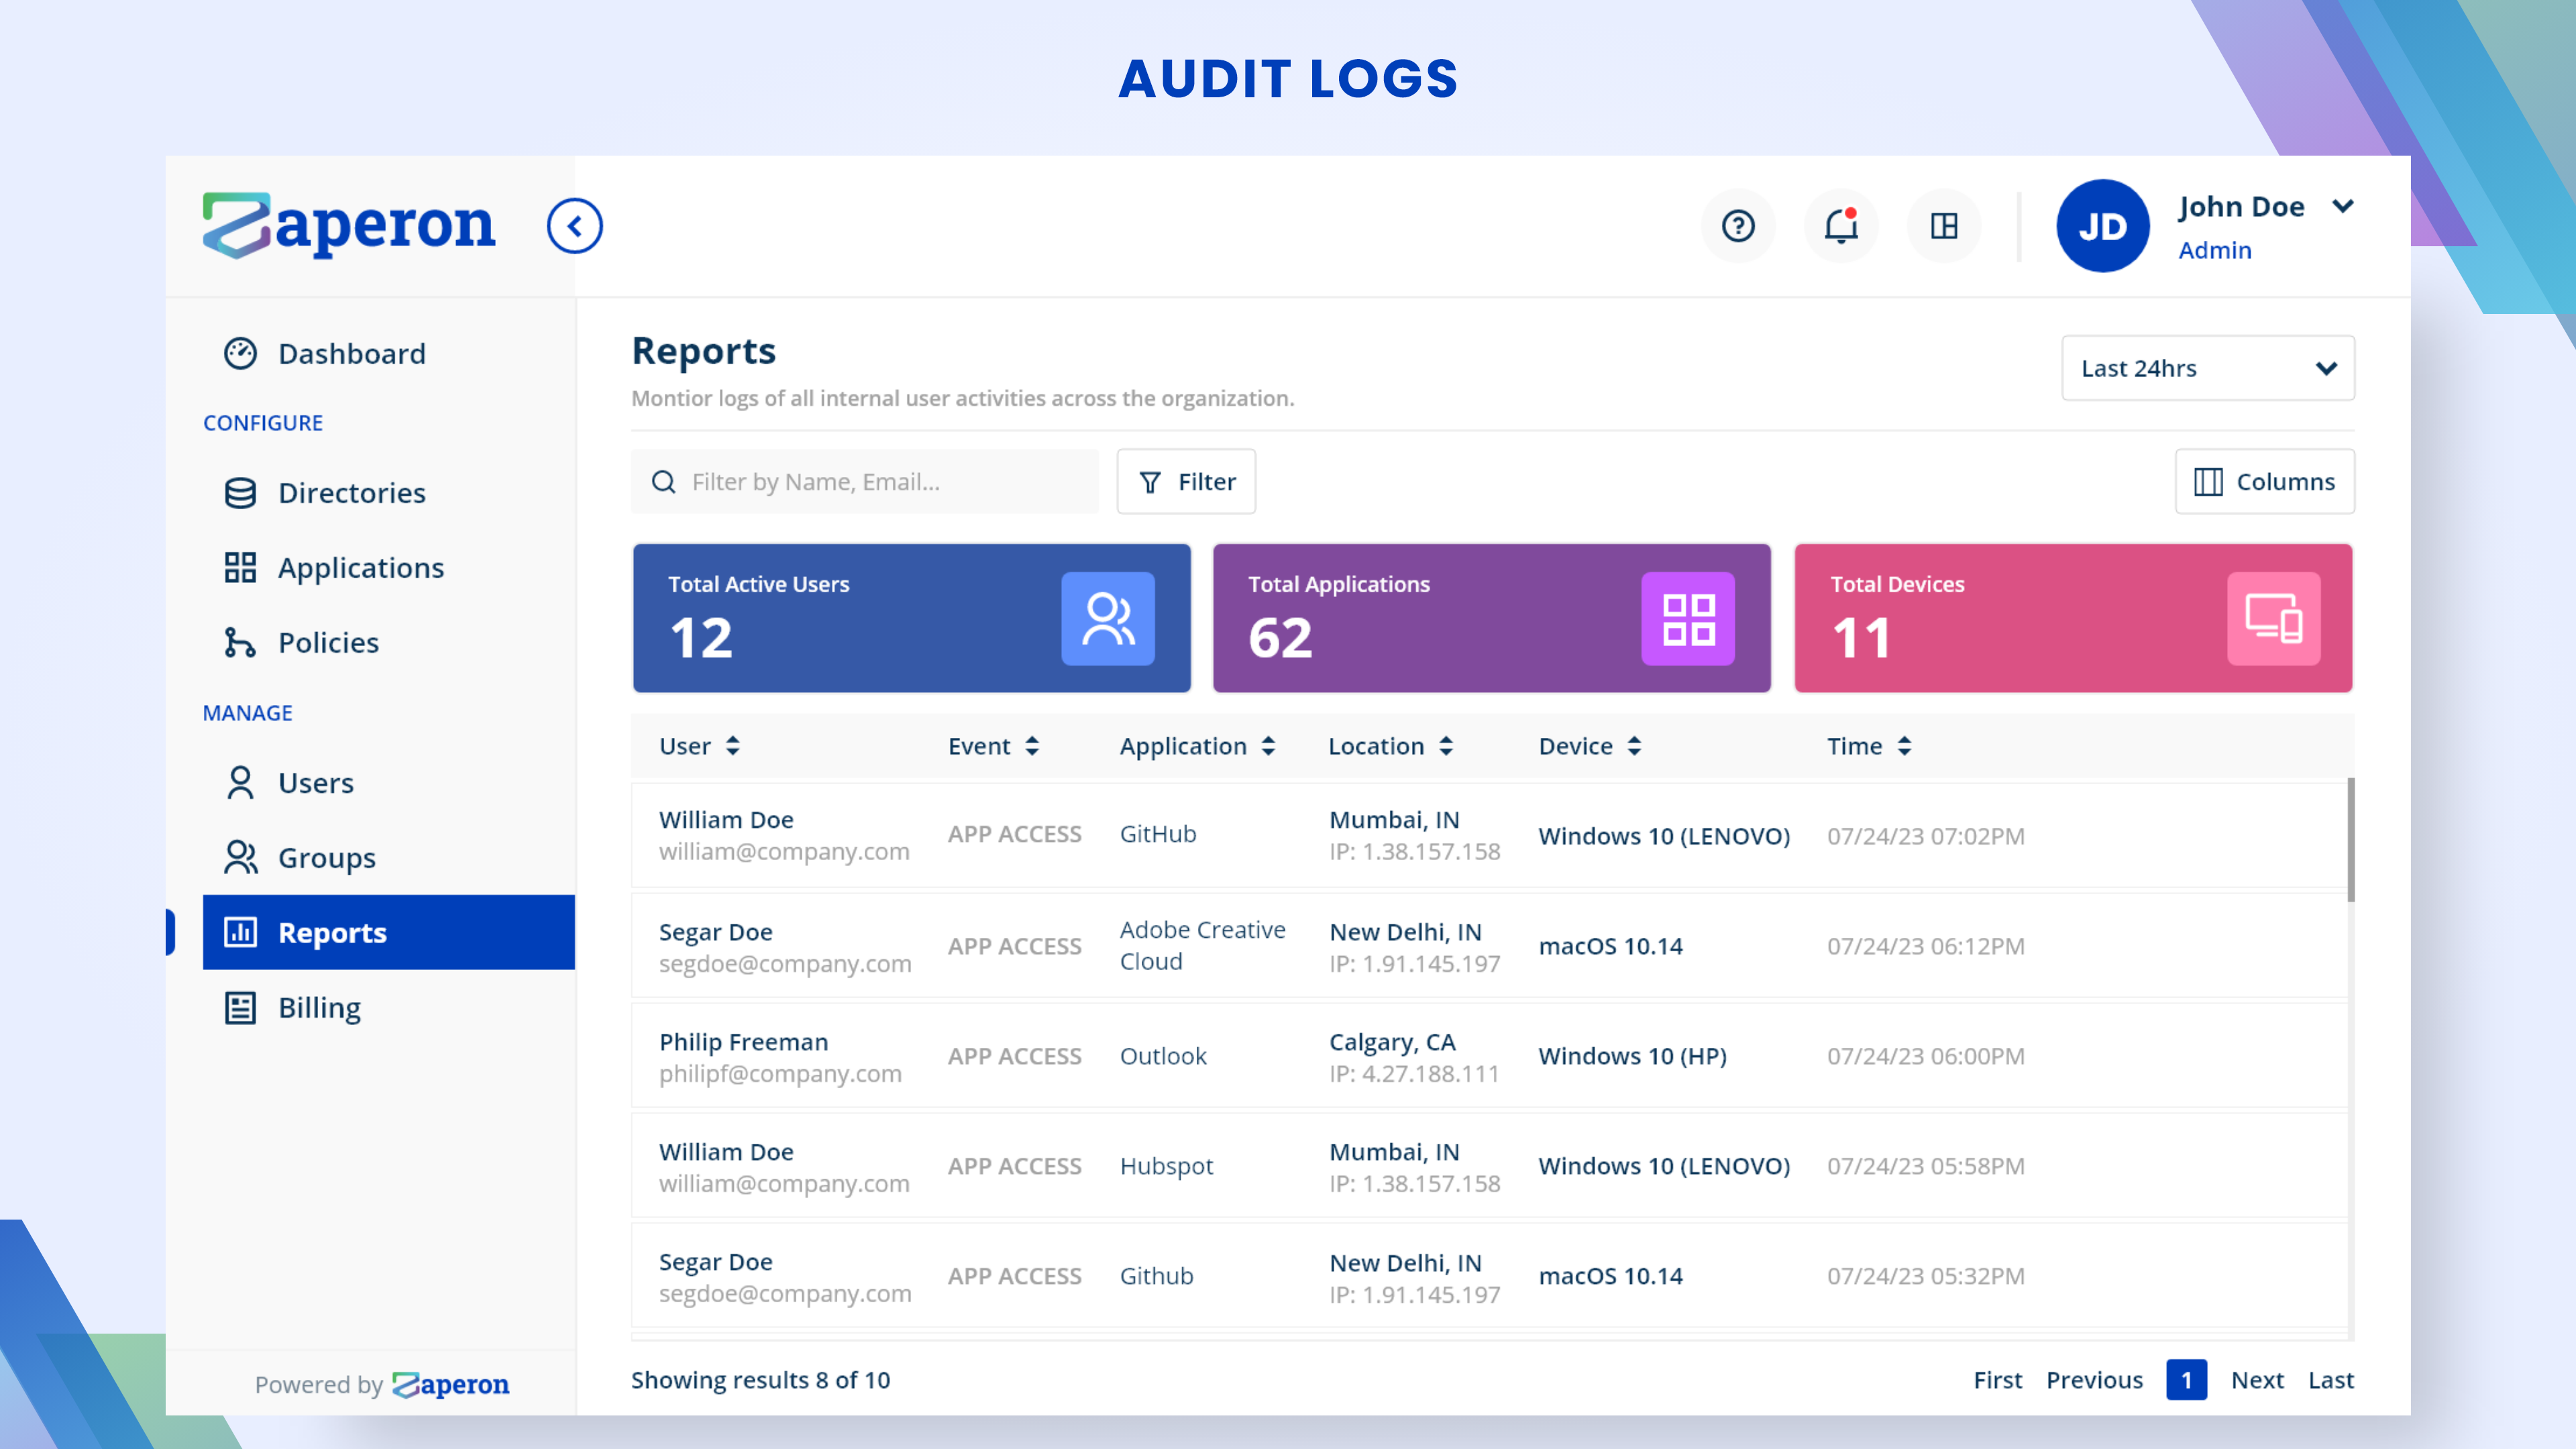Click the Total Devices icon
The width and height of the screenshot is (2576, 1449).
(x=2272, y=618)
